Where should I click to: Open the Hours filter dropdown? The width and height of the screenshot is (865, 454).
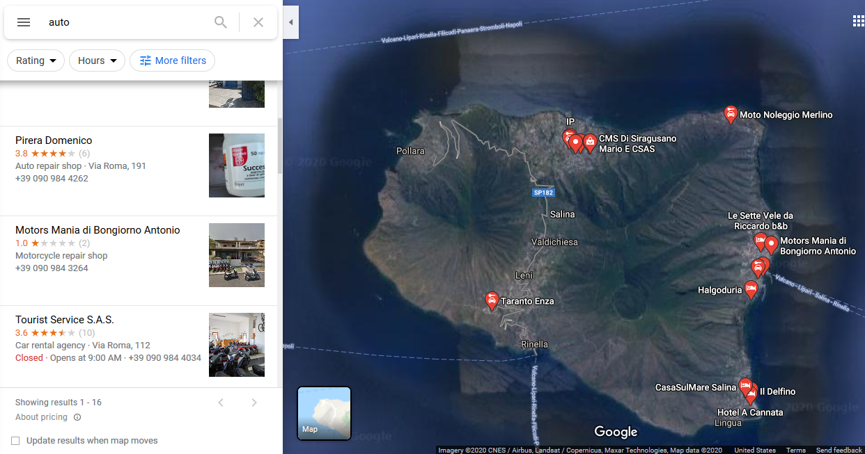click(x=97, y=60)
